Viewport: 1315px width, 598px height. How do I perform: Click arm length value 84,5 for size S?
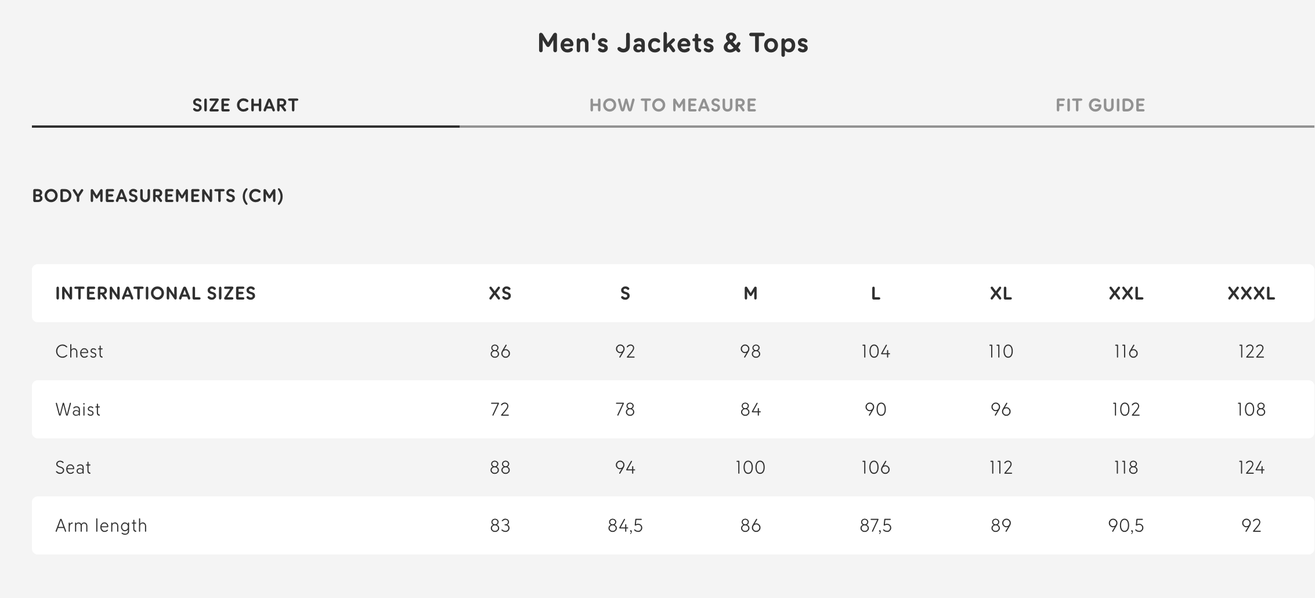point(625,526)
